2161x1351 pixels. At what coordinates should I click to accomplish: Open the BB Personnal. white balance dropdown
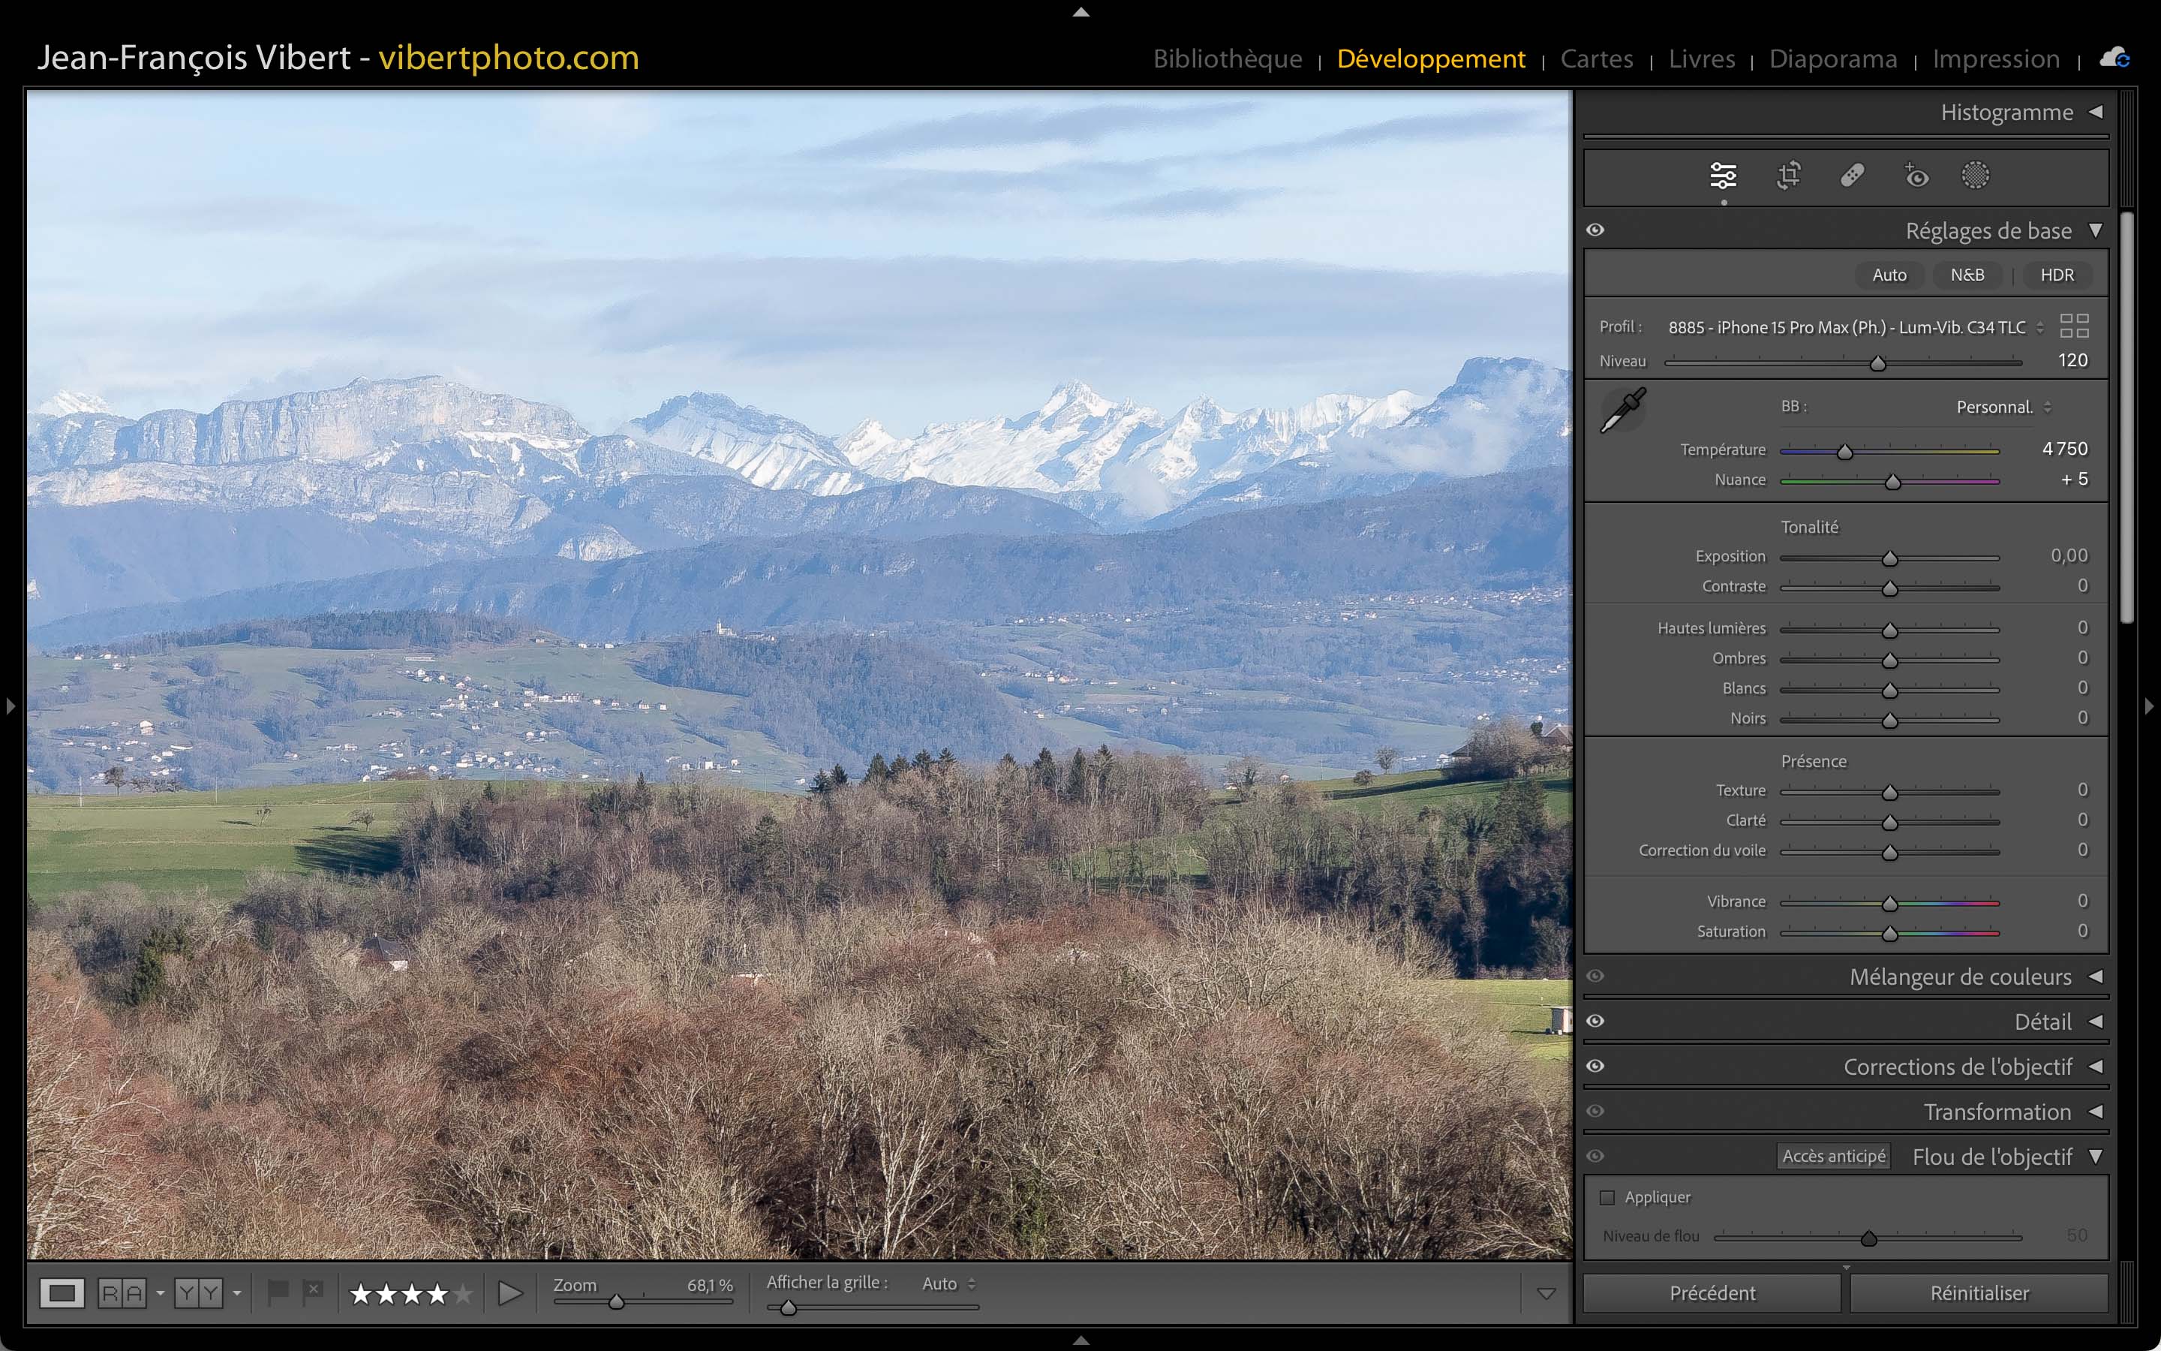pos(2003,408)
